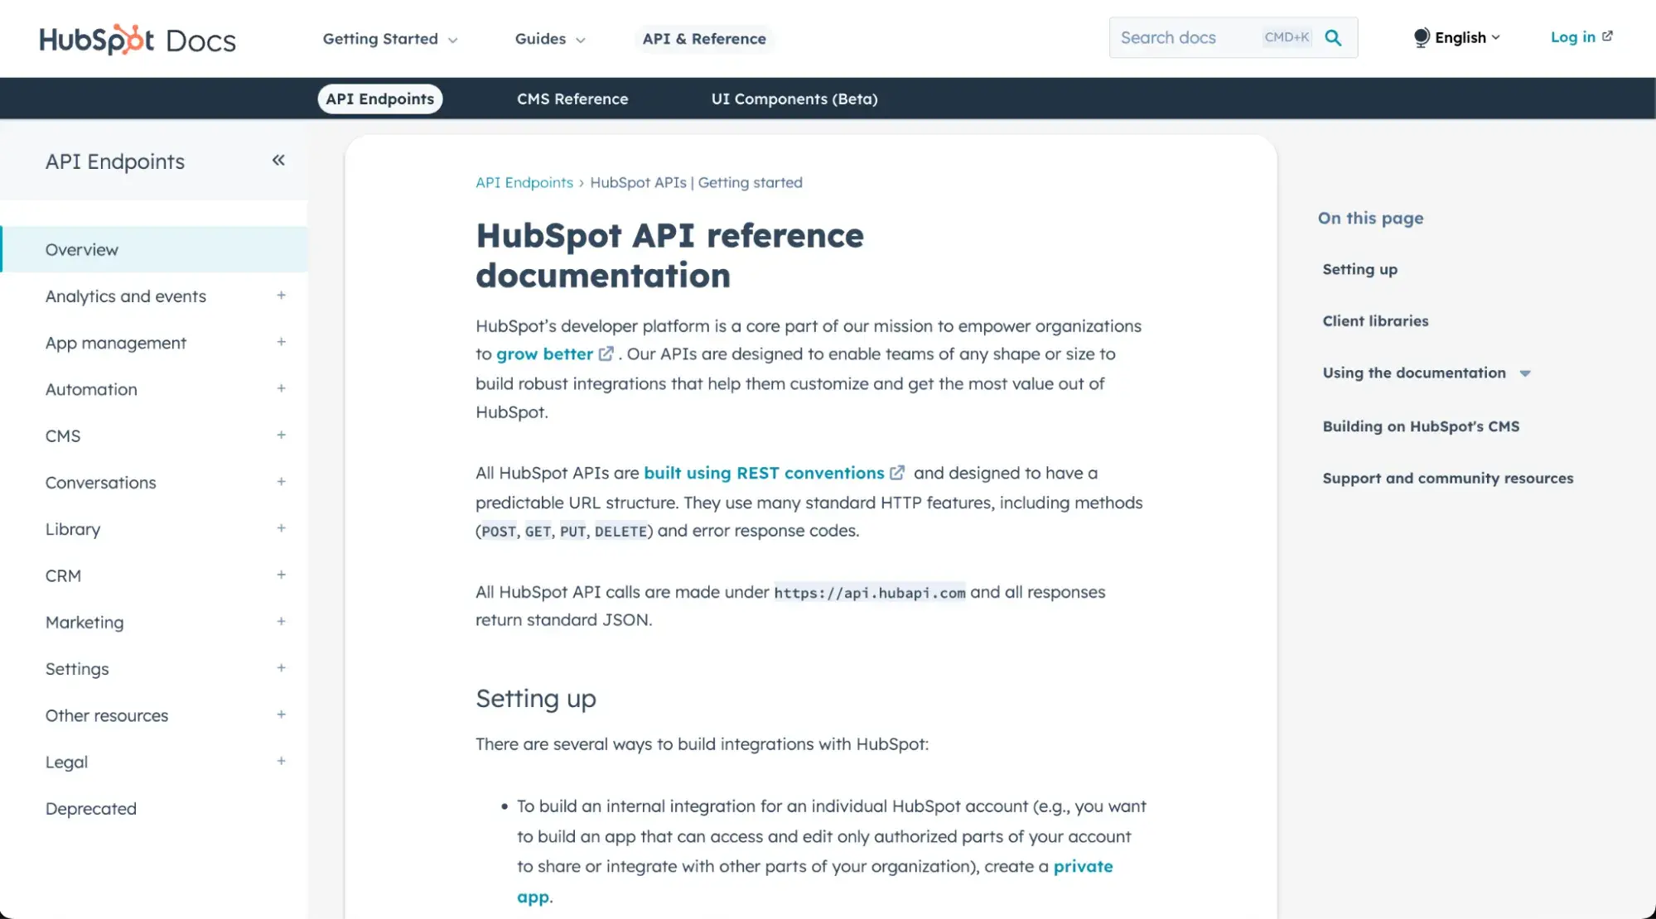Switch to the CMS Reference tab
Viewport: 1656px width, 919px height.
pyautogui.click(x=572, y=99)
